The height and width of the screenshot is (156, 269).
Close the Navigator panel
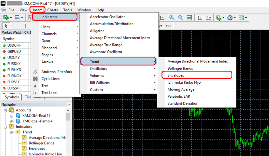69,105
